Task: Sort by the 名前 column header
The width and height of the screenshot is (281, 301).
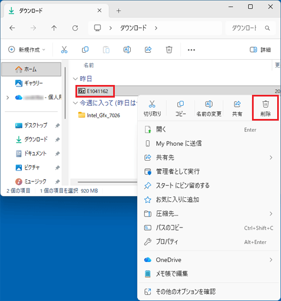Action: [x=89, y=65]
